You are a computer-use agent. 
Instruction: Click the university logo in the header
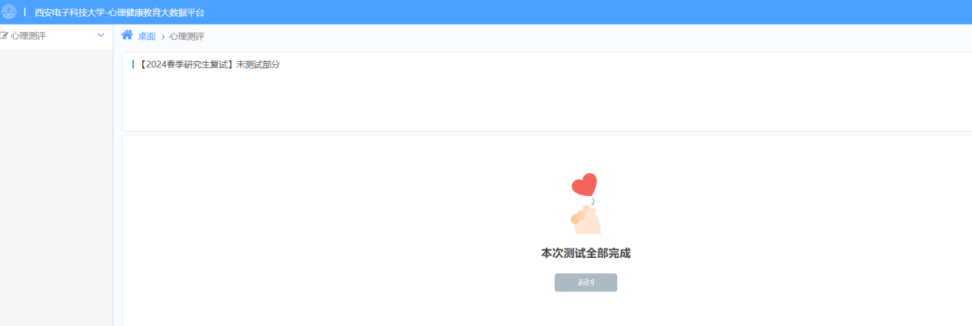(8, 12)
